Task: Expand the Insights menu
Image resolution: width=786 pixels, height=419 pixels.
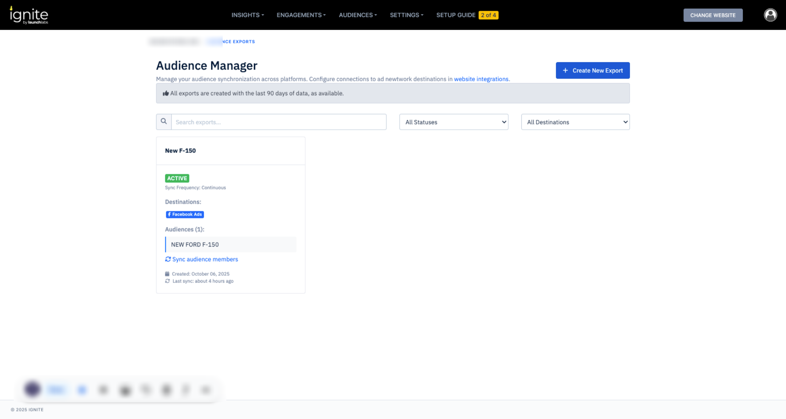Action: (x=248, y=15)
